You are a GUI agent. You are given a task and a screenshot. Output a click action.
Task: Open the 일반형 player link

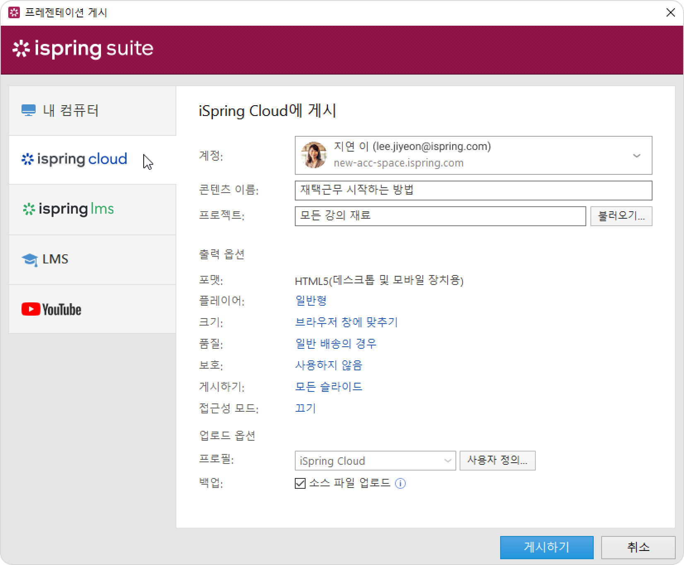[x=311, y=301]
